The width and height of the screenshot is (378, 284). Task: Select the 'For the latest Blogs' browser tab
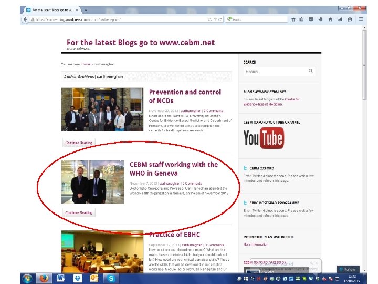[x=52, y=10]
